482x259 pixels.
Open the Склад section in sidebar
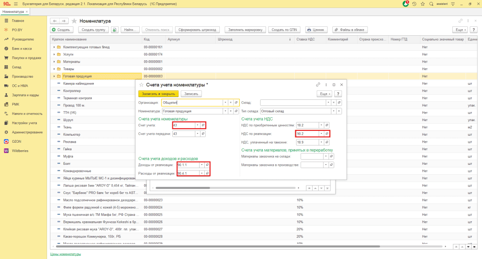[x=16, y=67]
